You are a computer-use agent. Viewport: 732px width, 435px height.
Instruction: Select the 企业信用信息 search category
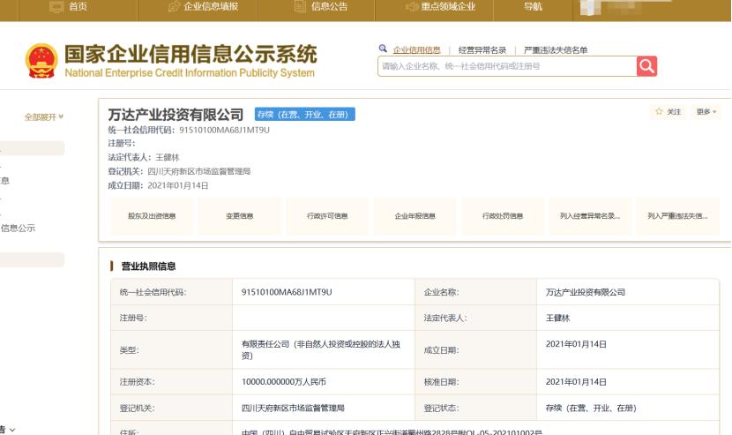416,50
